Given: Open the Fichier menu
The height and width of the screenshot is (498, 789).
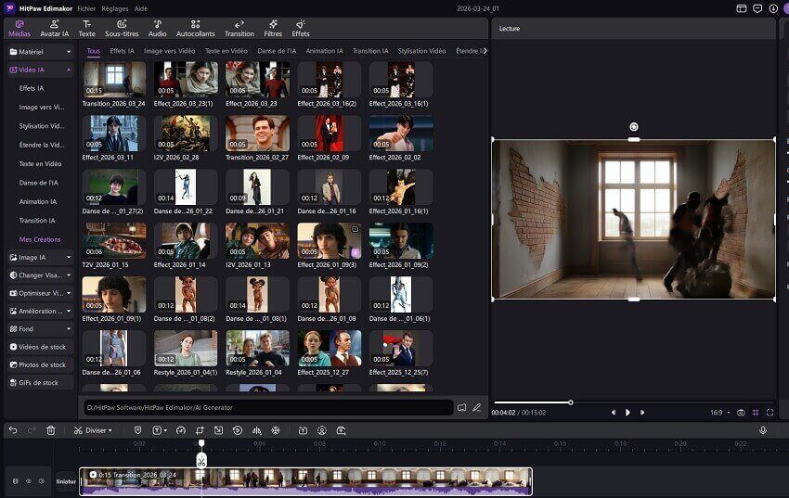Looking at the screenshot, I should click(86, 7).
